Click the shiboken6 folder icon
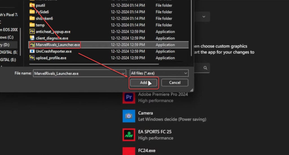Screen dimensions: 289x155 click(32, 18)
